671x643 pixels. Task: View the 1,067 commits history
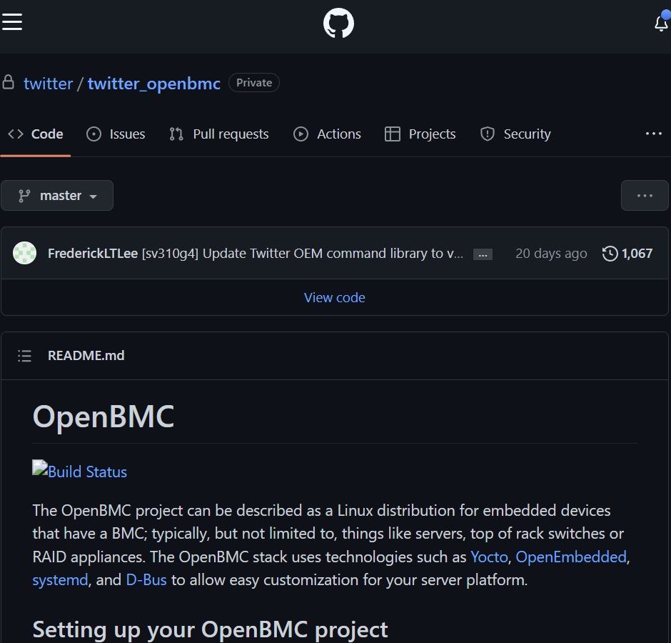[x=627, y=253]
